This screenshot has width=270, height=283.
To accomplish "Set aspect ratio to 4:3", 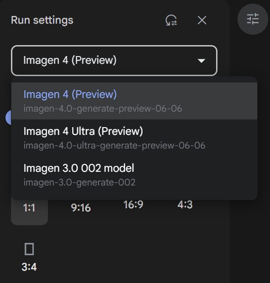I will (185, 205).
